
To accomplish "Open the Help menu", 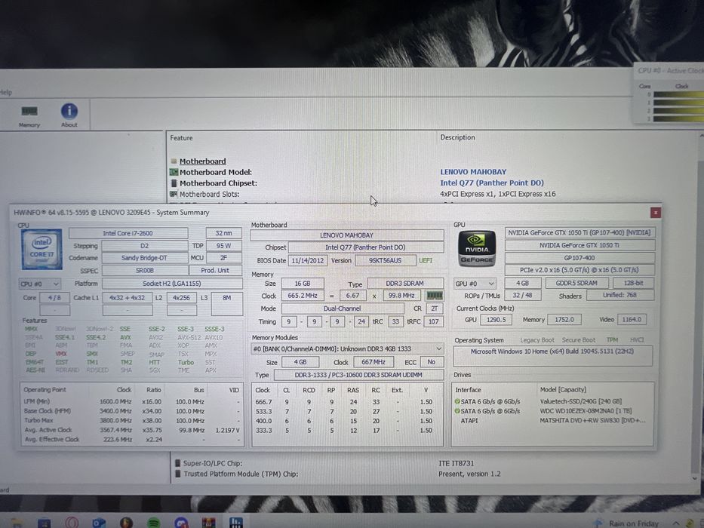I will point(6,93).
